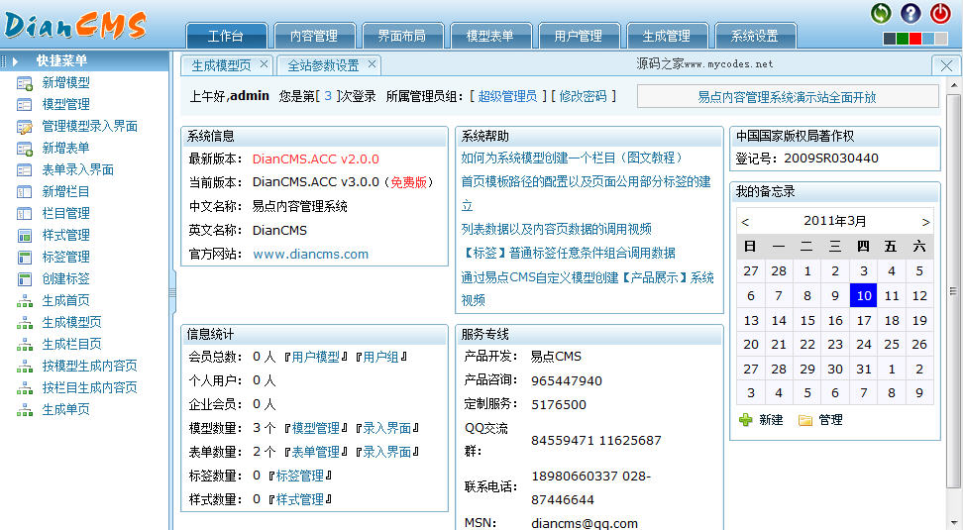The height and width of the screenshot is (530, 963).
Task: Click the green plus 新建 memo icon
Action: point(746,420)
